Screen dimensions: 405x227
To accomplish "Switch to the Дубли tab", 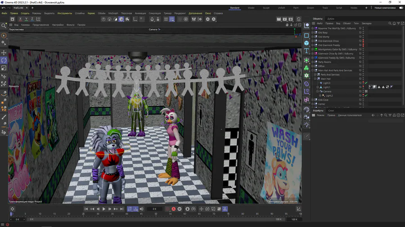I will point(331,19).
